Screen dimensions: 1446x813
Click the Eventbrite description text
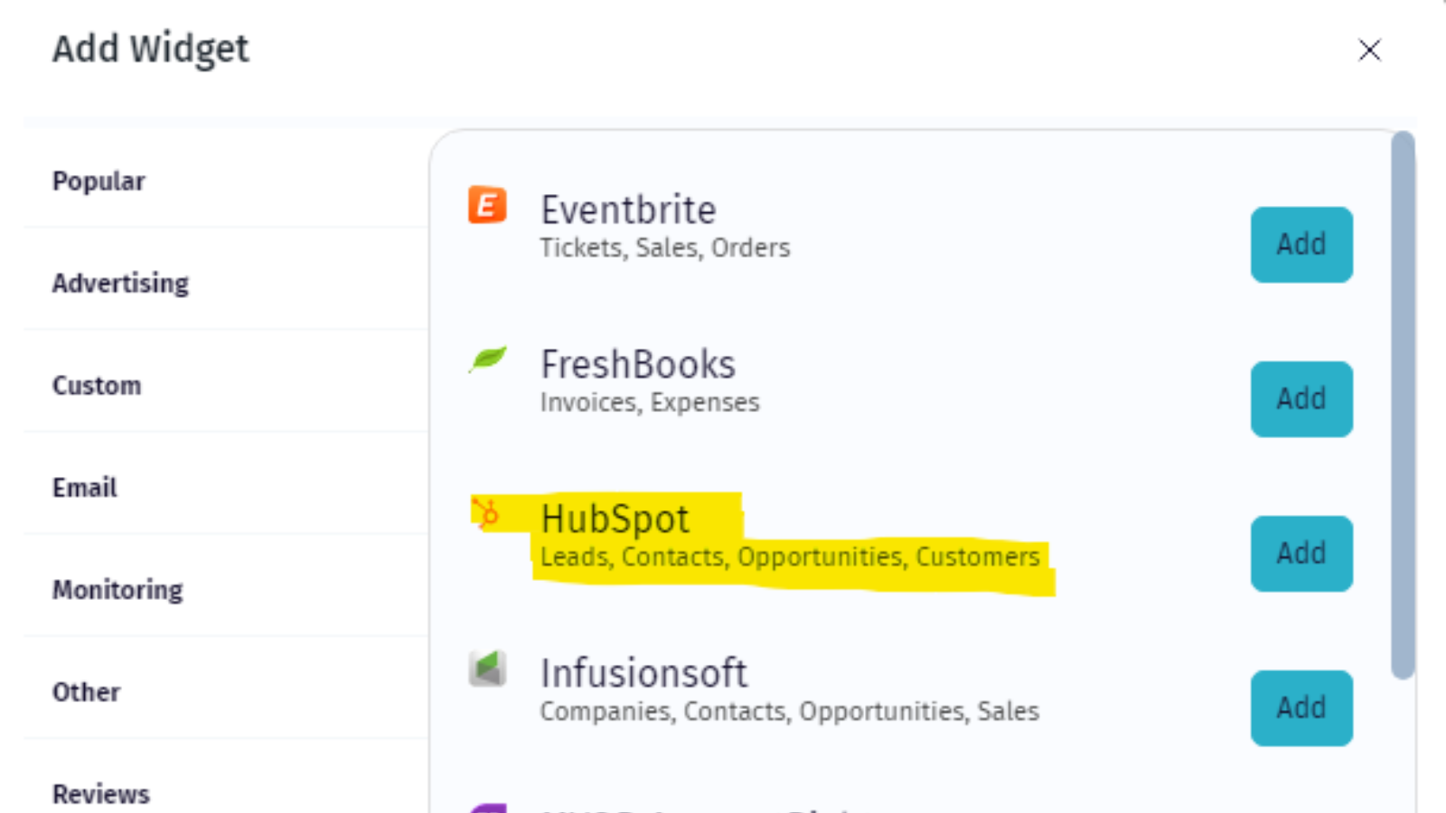tap(665, 248)
